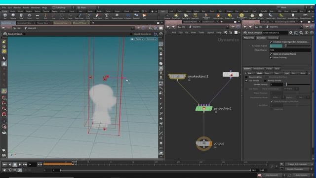Click the Creation Frame slider
The height and width of the screenshot is (178, 316).
tap(298, 46)
